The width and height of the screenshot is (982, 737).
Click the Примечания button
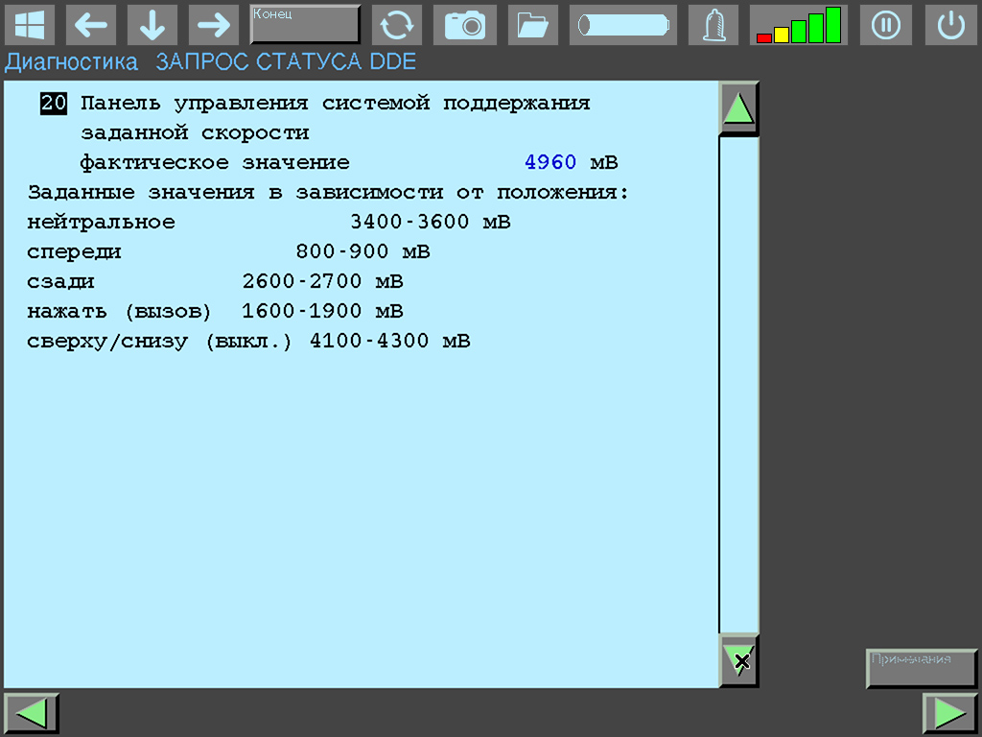click(921, 668)
